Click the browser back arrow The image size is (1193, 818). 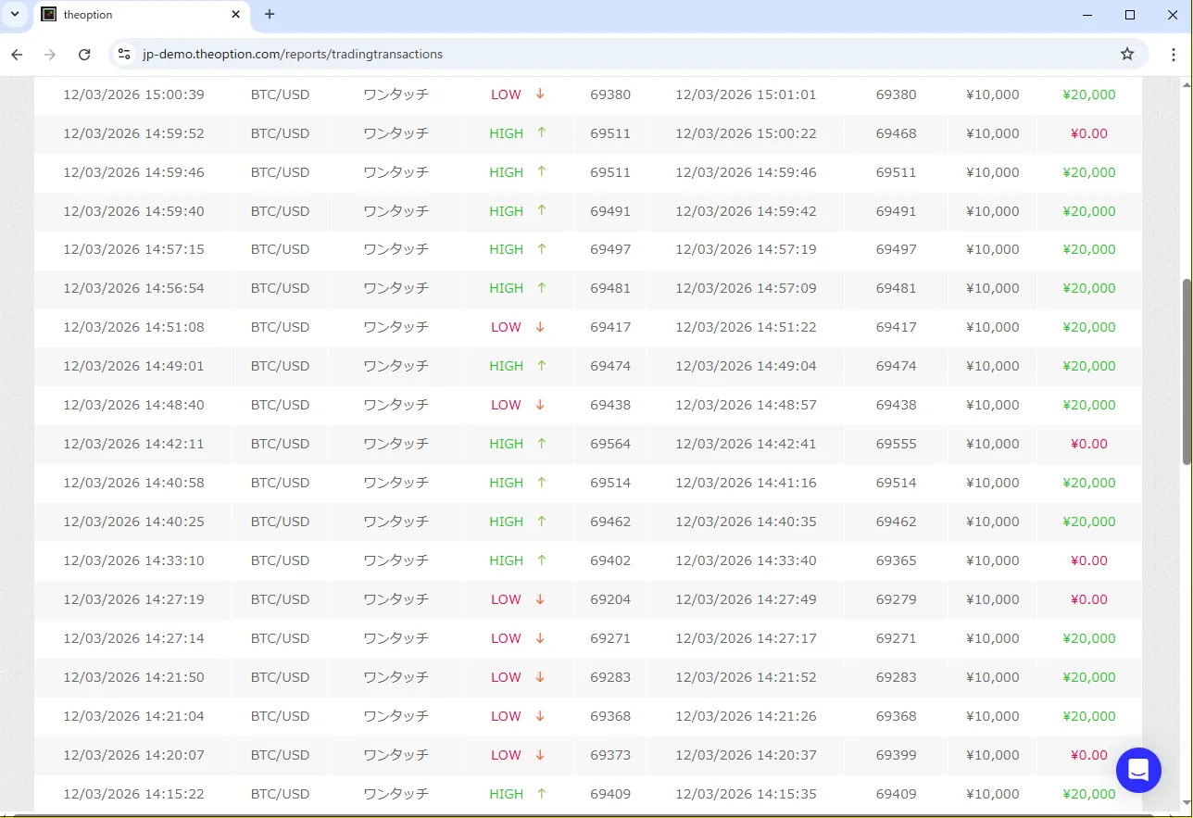pyautogui.click(x=17, y=55)
